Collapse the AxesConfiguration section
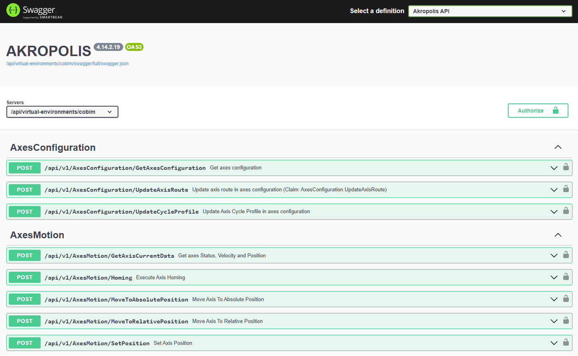 pyautogui.click(x=558, y=148)
